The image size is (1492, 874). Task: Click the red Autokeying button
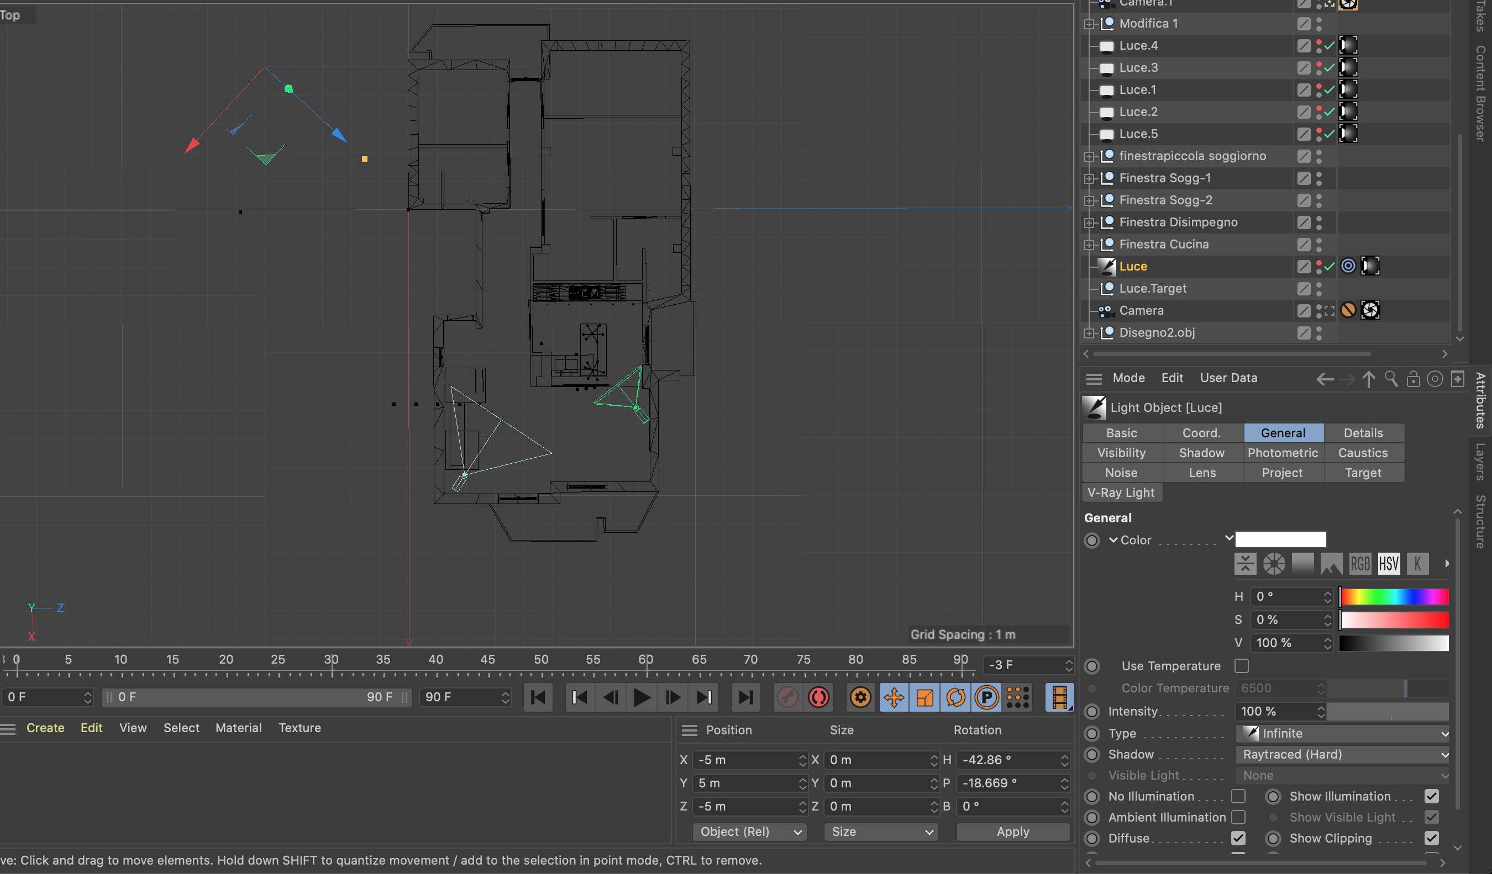tap(819, 698)
